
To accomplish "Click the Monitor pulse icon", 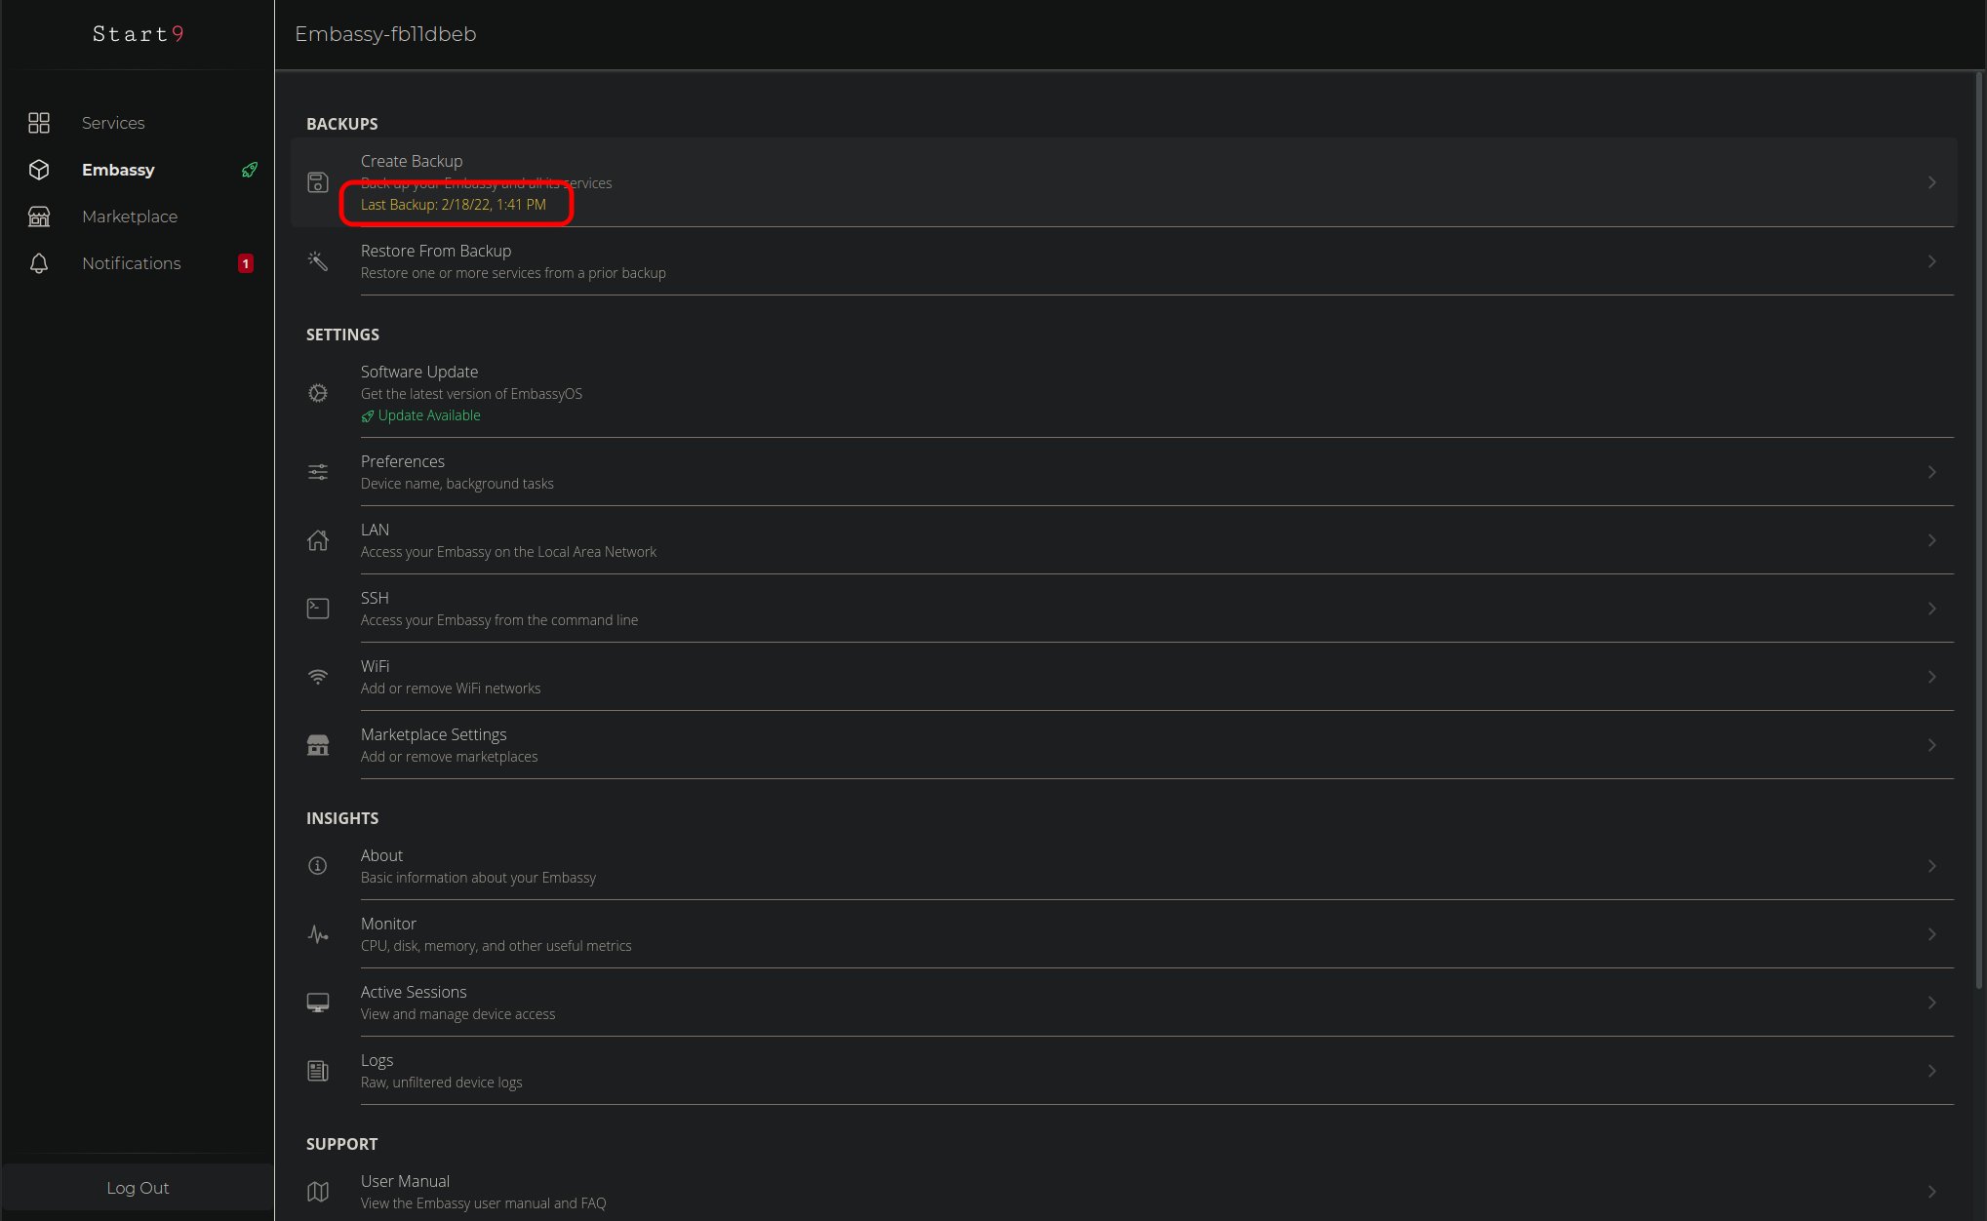I will pyautogui.click(x=318, y=934).
